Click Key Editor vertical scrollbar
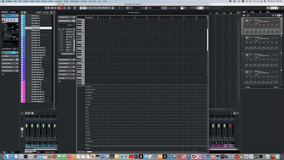This screenshot has width=284, height=160. (207, 39)
